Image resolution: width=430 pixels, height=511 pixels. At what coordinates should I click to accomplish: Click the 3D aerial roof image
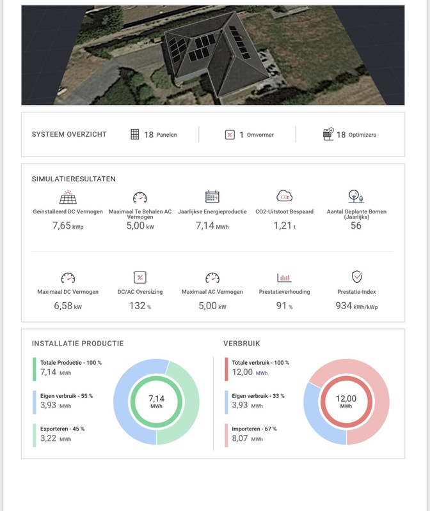(213, 55)
